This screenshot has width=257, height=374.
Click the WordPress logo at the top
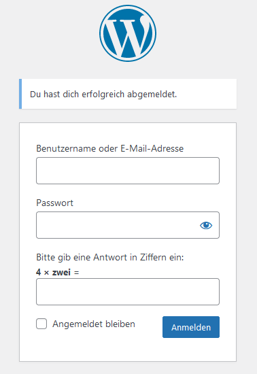coord(128,33)
